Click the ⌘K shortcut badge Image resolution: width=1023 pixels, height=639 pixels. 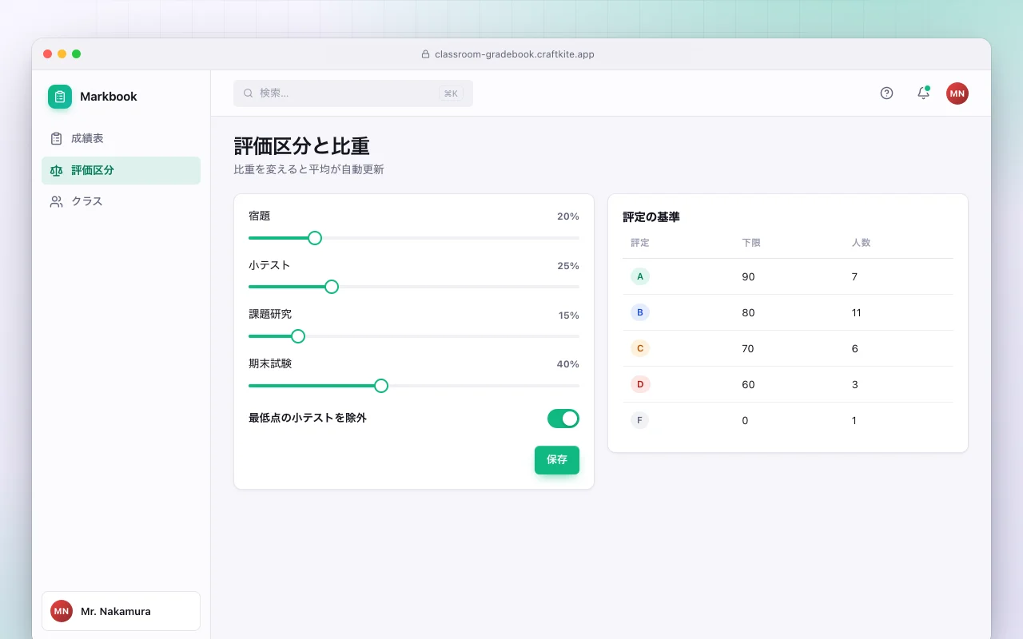[451, 93]
